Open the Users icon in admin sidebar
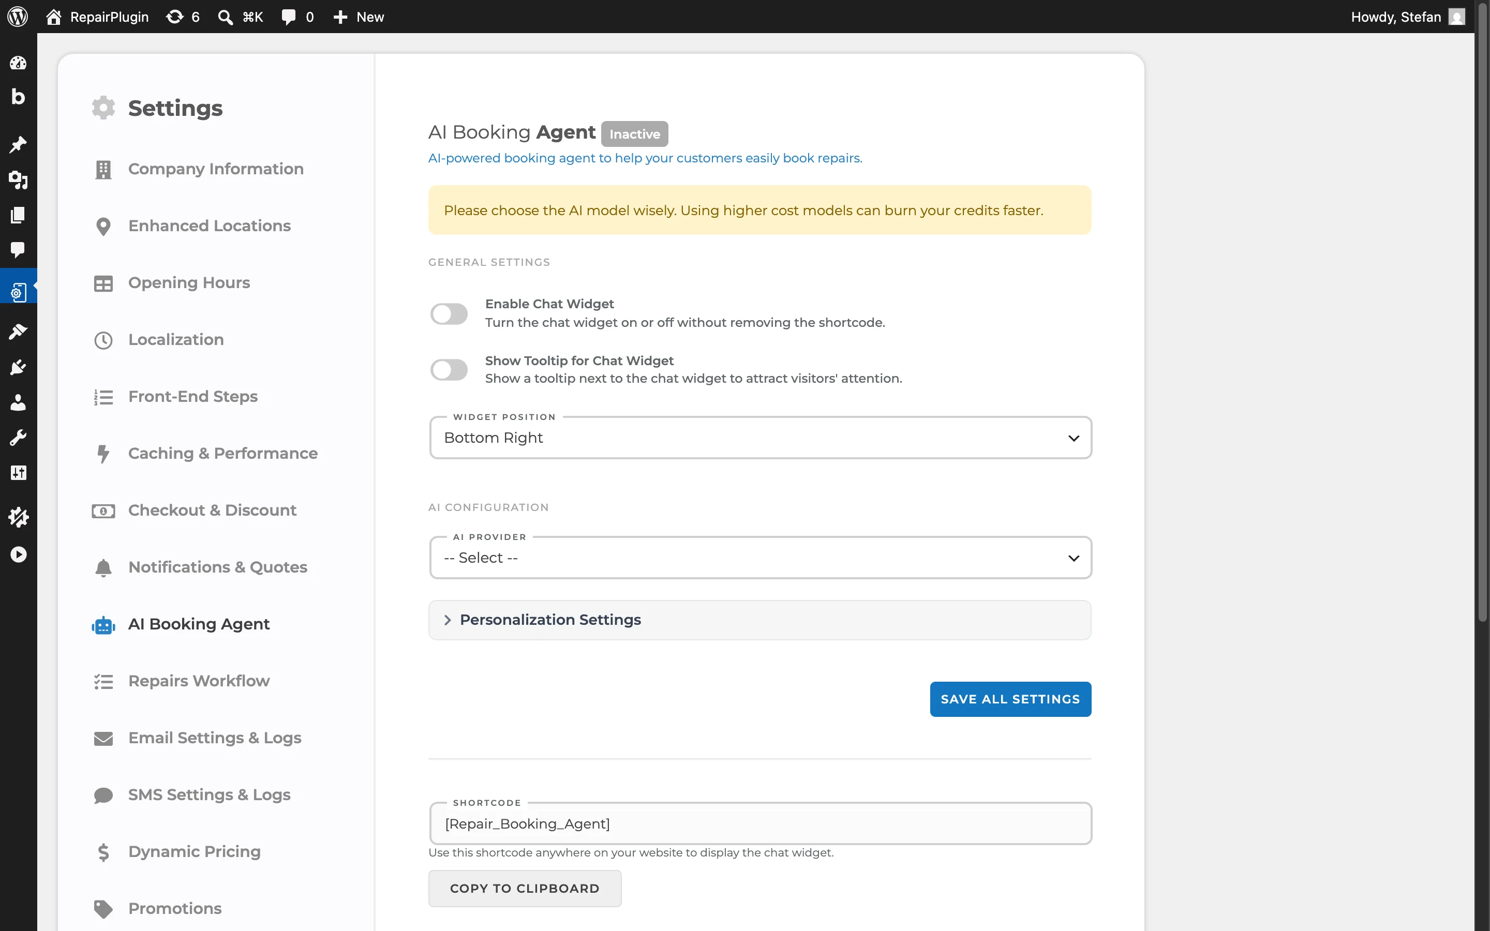 click(x=18, y=403)
